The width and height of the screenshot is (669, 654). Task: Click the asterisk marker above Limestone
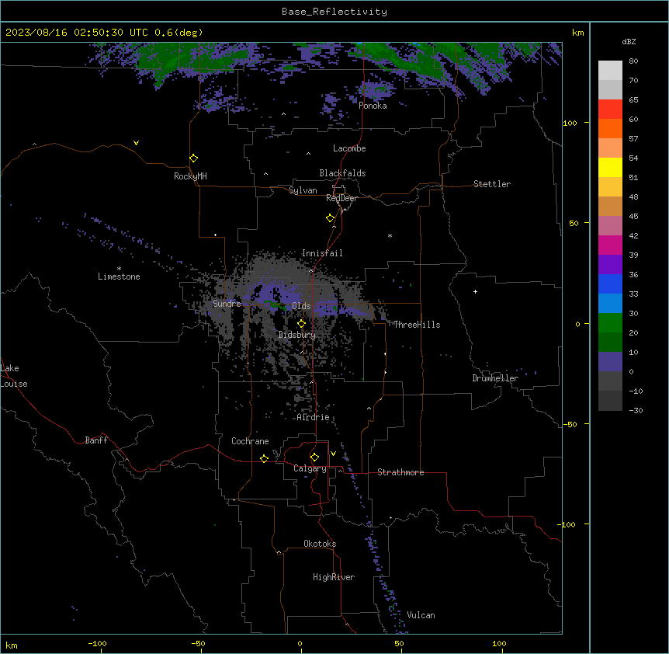(119, 269)
